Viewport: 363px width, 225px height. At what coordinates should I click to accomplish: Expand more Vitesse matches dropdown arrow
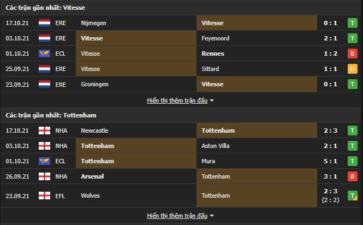(x=212, y=100)
